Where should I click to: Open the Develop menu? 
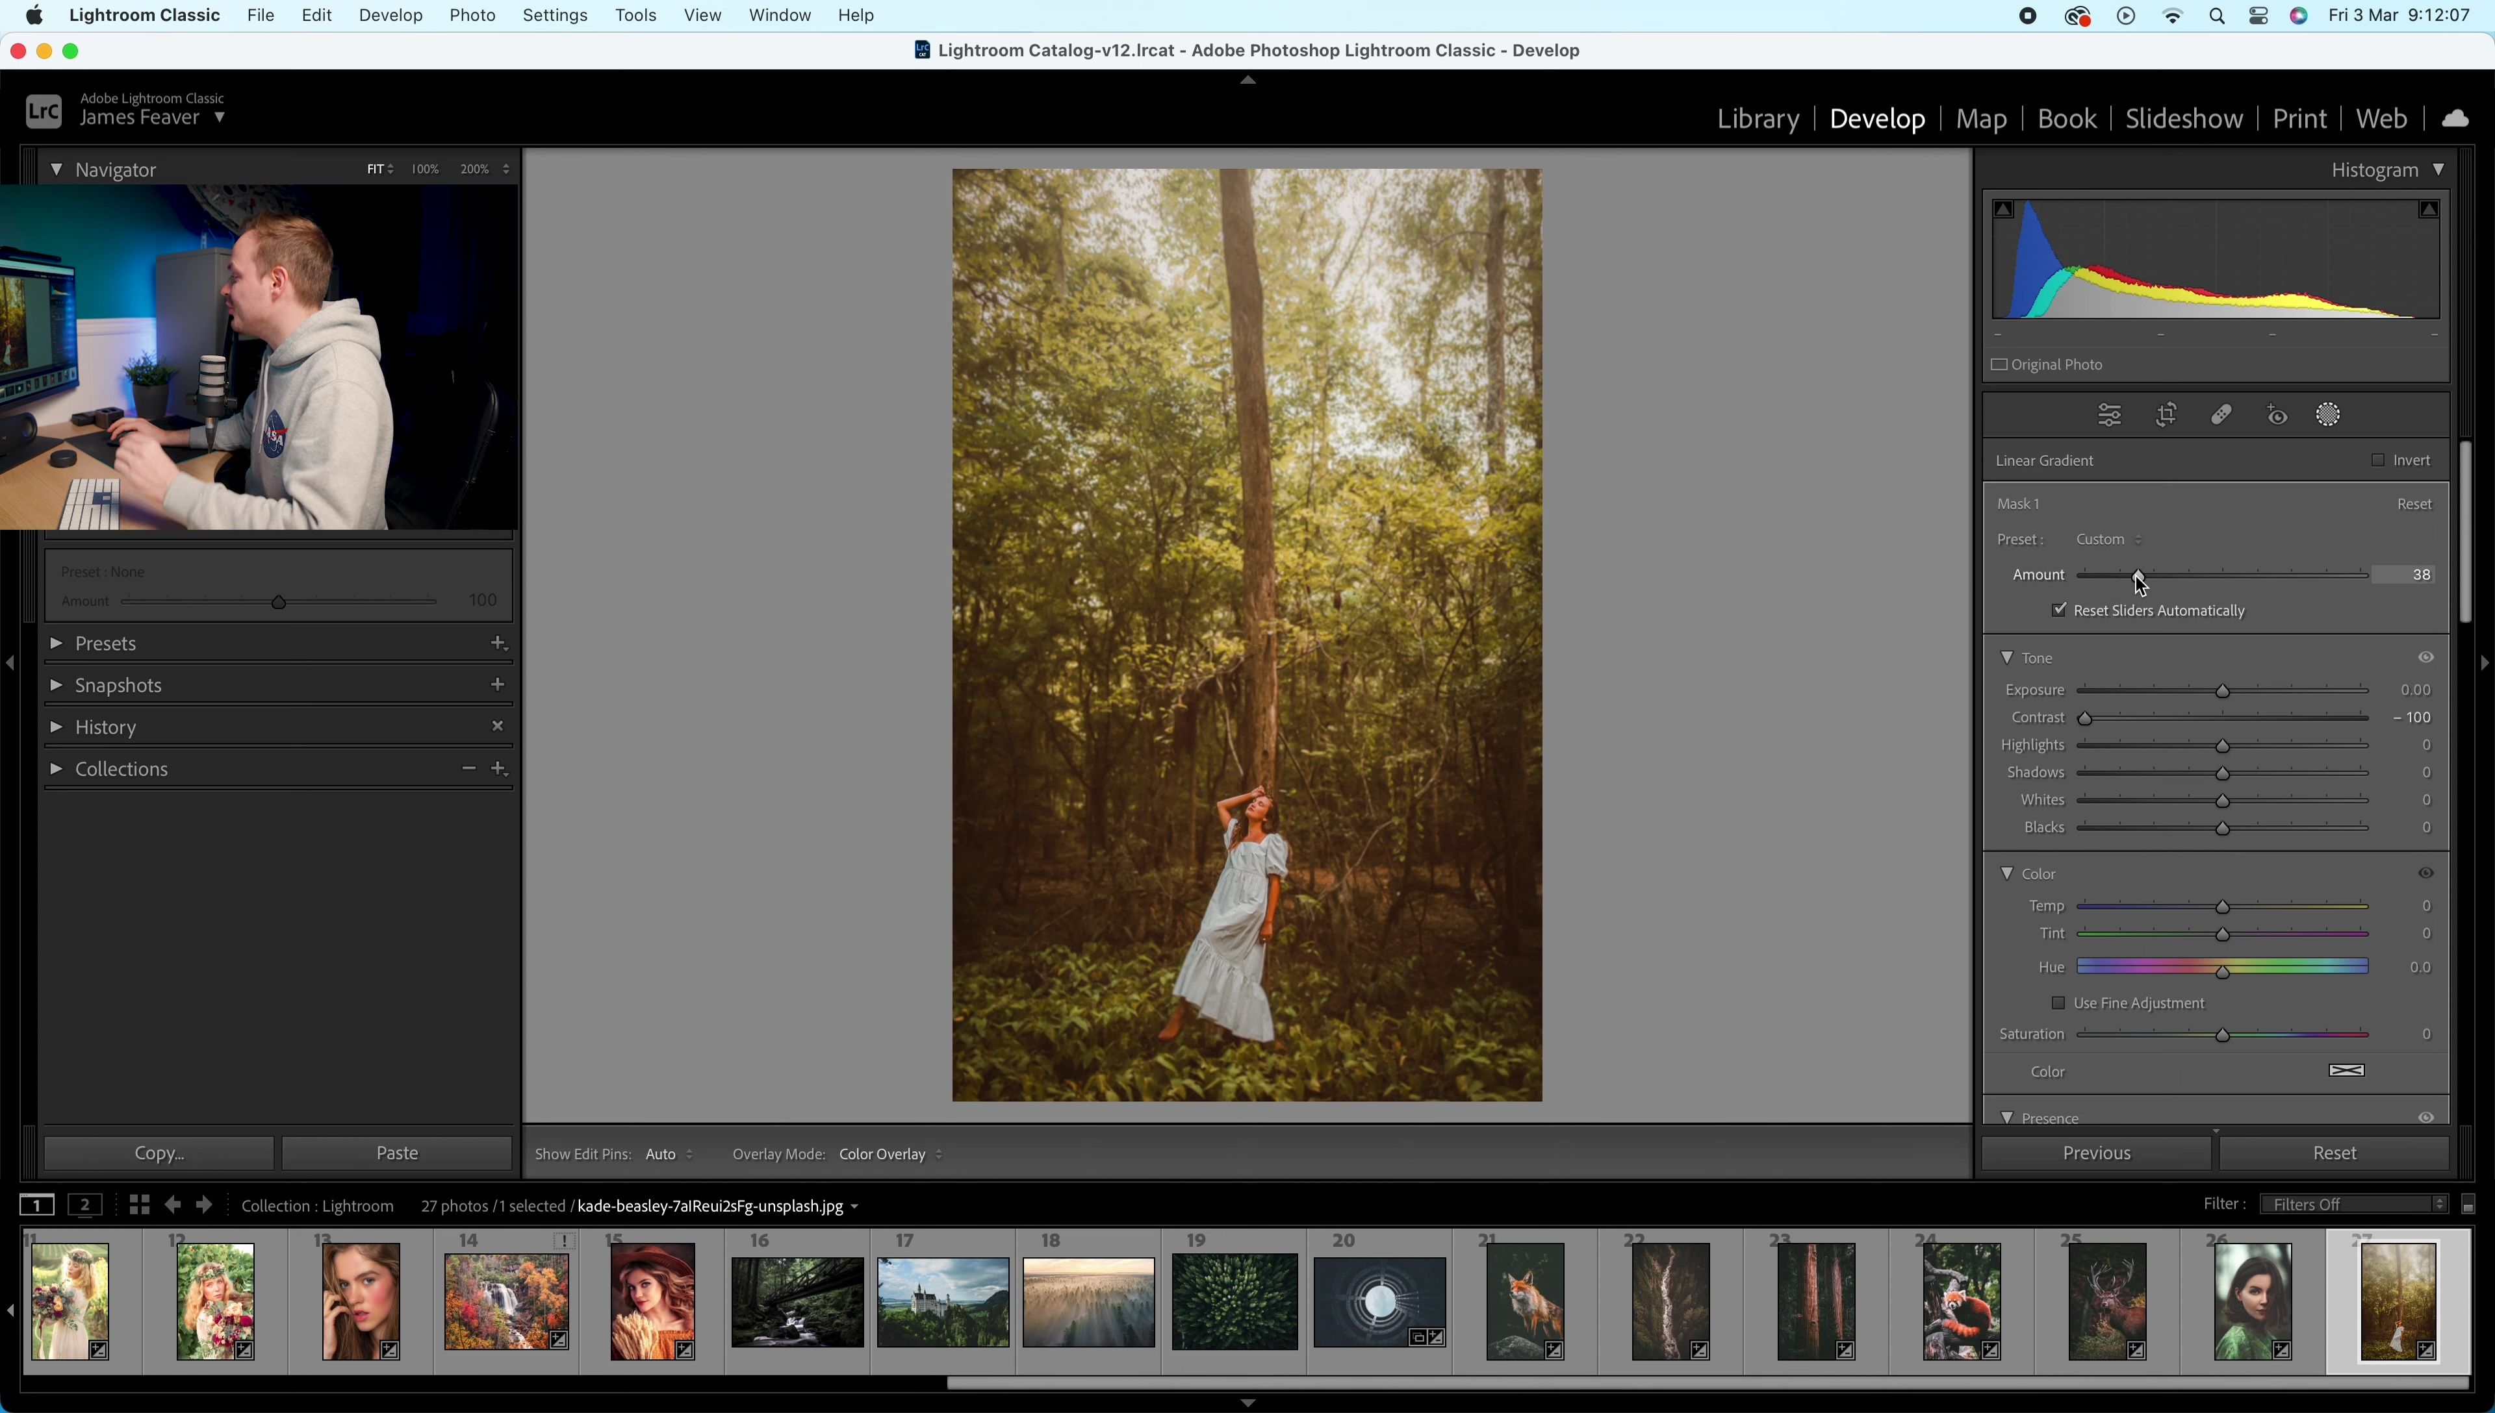[x=390, y=16]
